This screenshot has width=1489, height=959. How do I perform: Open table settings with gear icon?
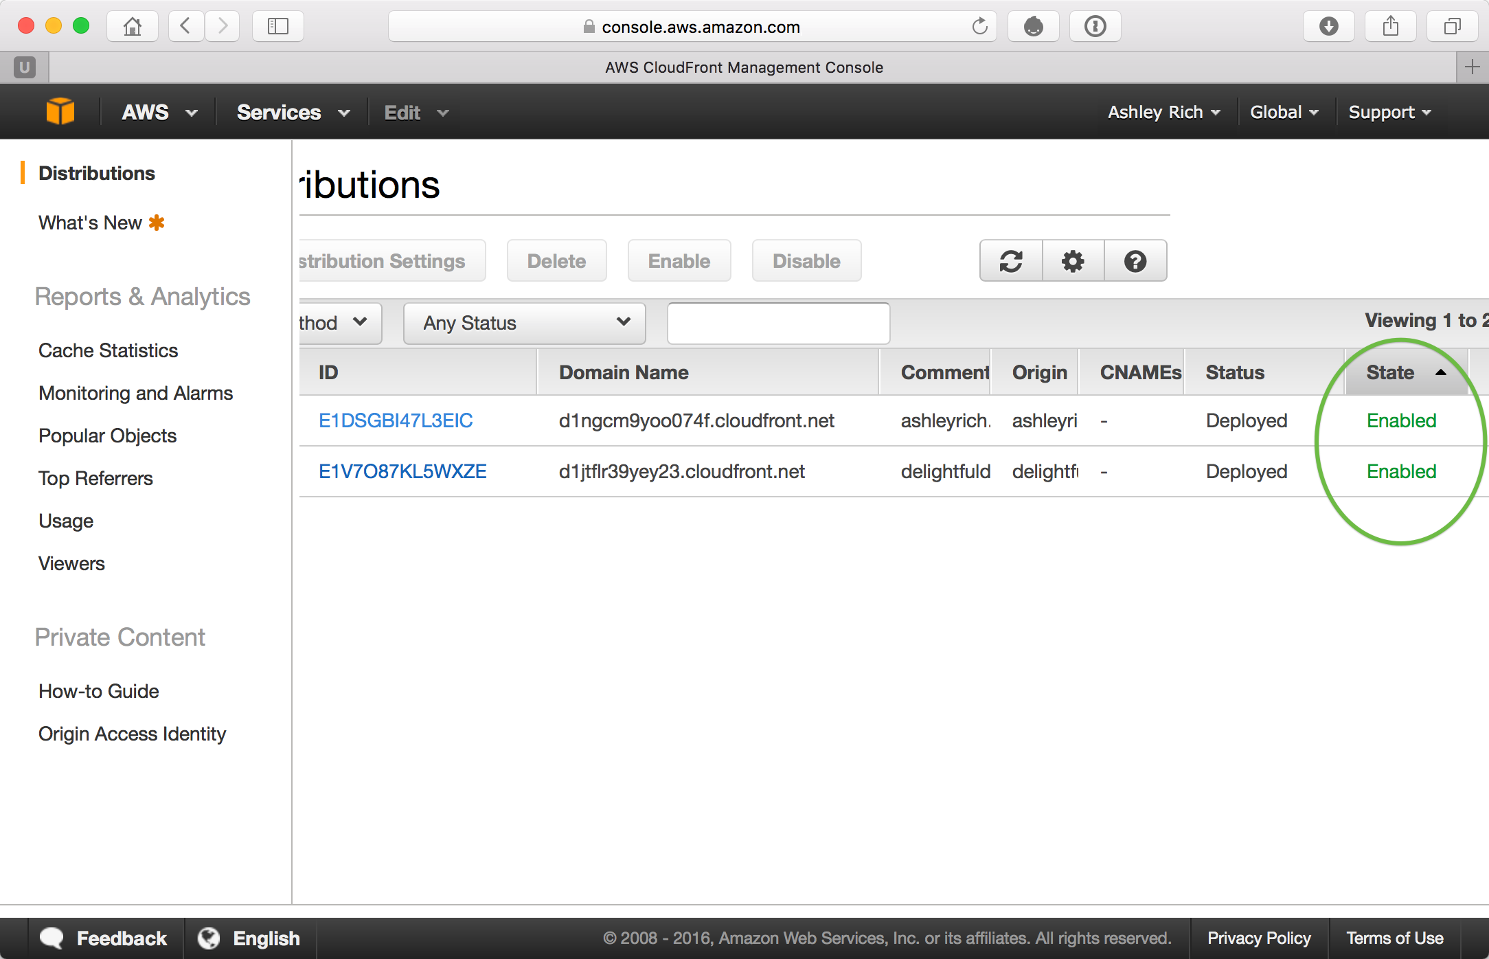[1073, 261]
